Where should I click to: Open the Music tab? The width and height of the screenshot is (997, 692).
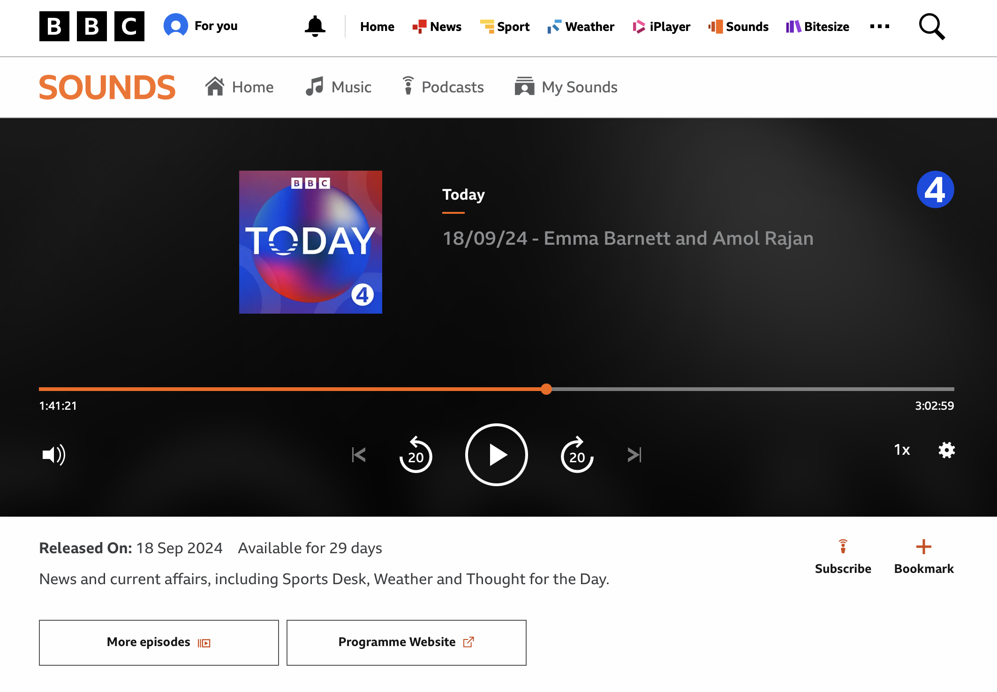(x=338, y=87)
